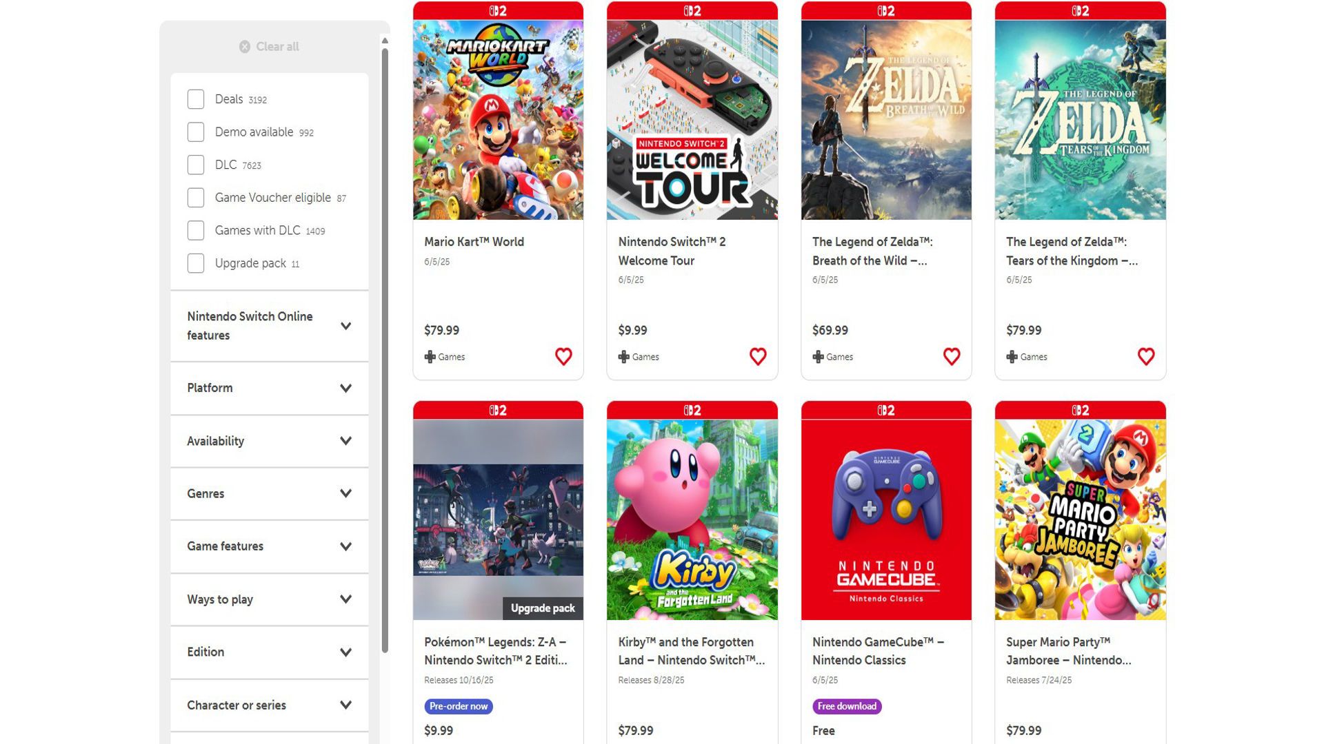Favorite Nintendo Switch 2 Welcome Tour heart
The height and width of the screenshot is (744, 1324).
pos(758,356)
